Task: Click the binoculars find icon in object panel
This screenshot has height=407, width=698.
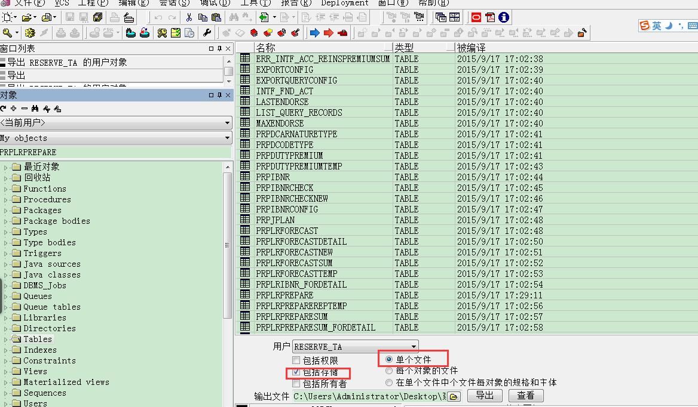Action: coord(35,109)
